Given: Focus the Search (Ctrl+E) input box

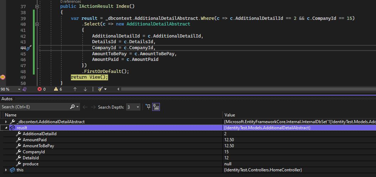Looking at the screenshot, I should [35, 107].
